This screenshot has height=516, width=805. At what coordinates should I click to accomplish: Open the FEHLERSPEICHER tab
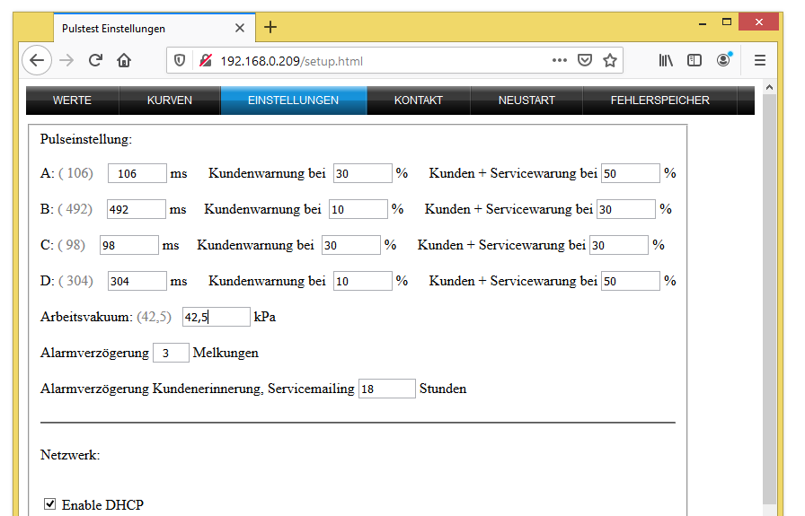point(660,100)
